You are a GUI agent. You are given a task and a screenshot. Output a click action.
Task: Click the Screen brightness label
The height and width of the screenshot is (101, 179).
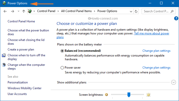[91, 95]
